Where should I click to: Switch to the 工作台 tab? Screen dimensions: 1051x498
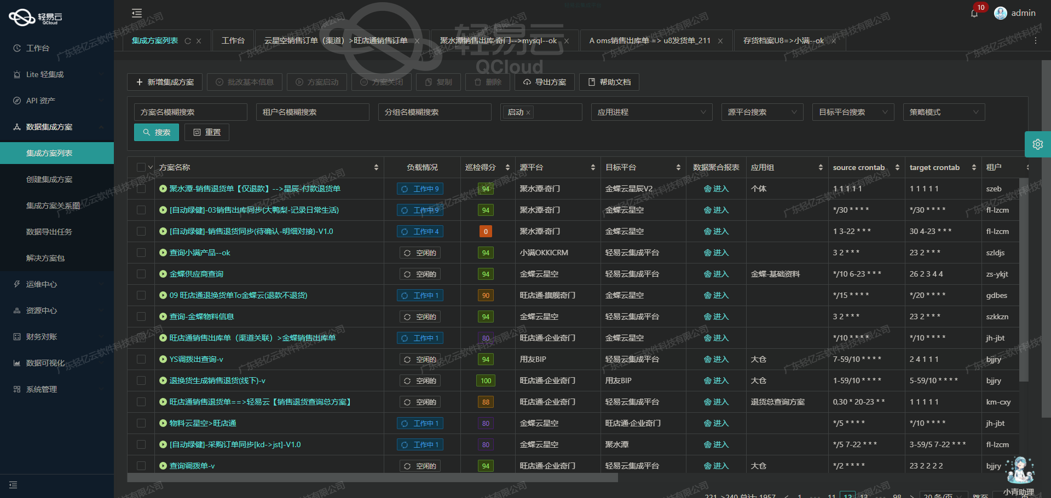tap(233, 40)
